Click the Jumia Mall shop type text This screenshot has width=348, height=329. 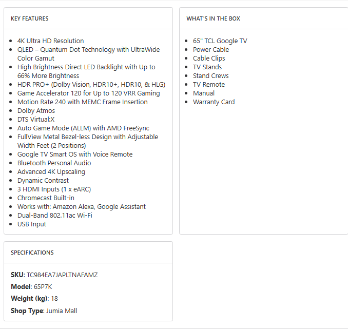(62, 311)
